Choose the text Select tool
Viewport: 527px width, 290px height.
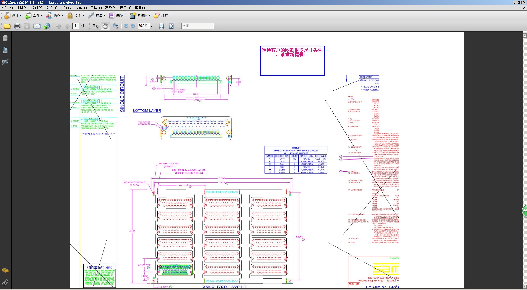(95, 26)
